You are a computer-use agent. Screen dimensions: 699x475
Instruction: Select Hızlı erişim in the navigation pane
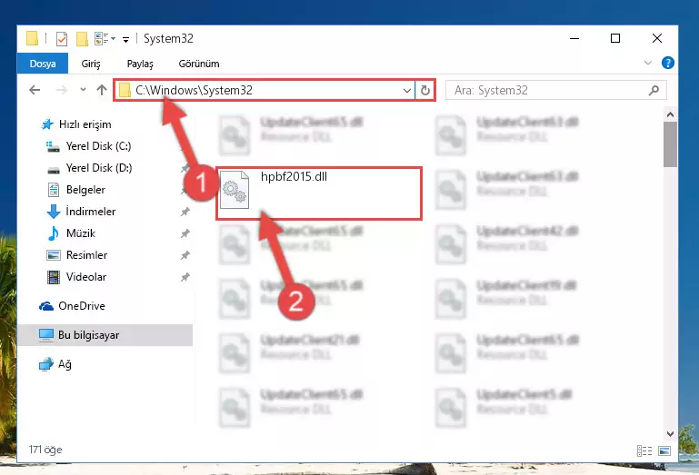[85, 124]
